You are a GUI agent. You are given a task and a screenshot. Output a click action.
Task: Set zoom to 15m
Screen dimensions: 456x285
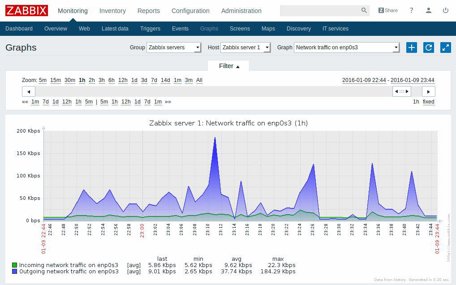(x=56, y=80)
